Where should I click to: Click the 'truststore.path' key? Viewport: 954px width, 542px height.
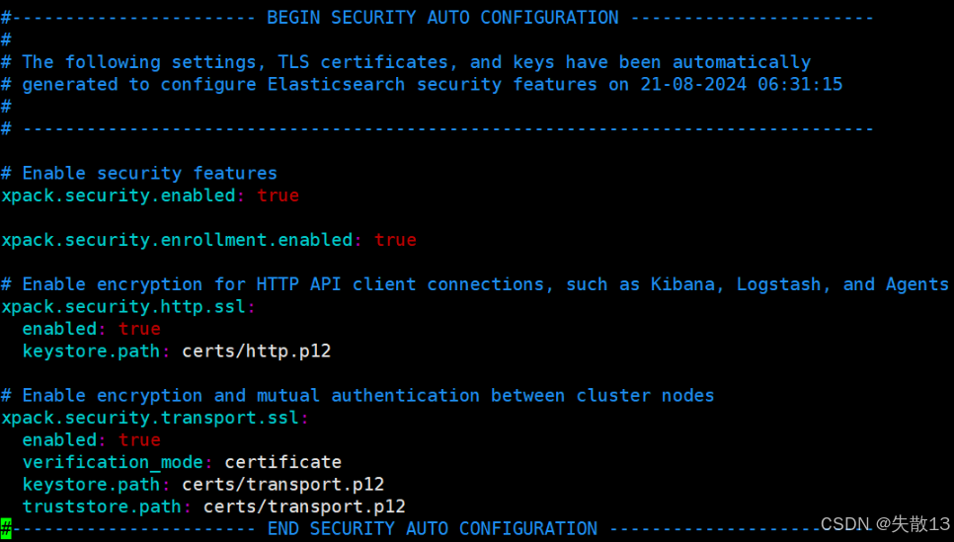point(103,506)
